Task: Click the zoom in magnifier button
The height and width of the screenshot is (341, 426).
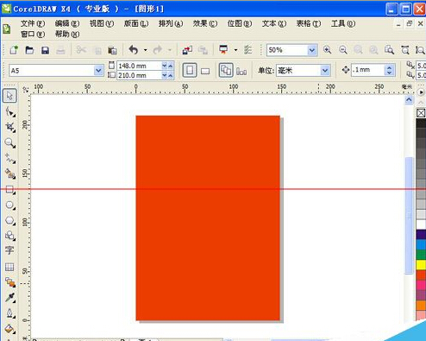Action: (327, 50)
